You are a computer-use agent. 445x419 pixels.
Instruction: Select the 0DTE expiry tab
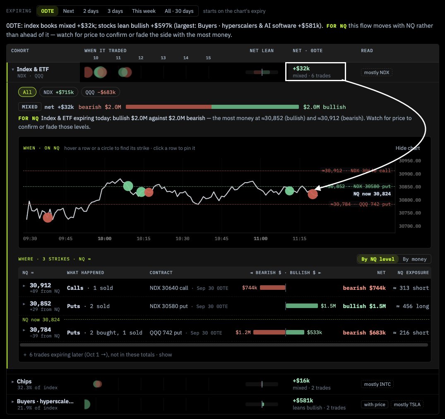(47, 11)
